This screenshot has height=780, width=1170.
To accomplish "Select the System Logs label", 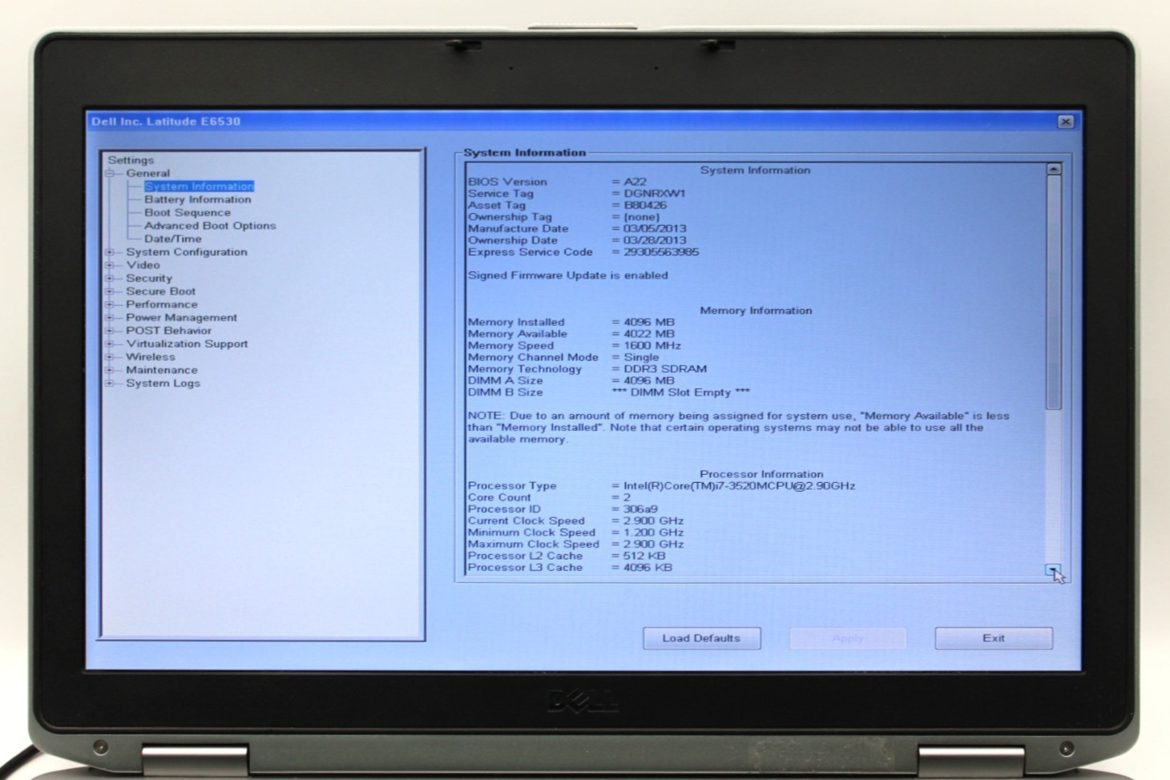I will pos(163,384).
